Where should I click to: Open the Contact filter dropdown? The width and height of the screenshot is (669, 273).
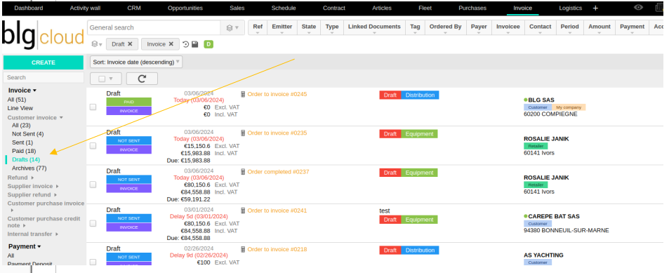click(x=541, y=28)
